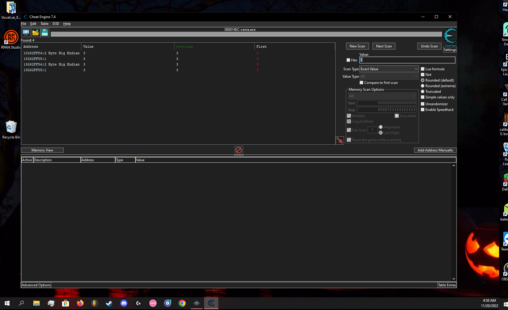Image resolution: width=508 pixels, height=310 pixels.
Task: Open Memory View
Action: [x=42, y=150]
